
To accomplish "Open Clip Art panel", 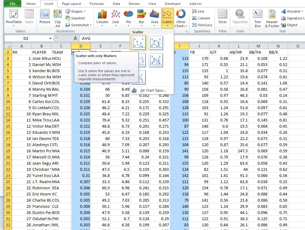I will pos(58,18).
